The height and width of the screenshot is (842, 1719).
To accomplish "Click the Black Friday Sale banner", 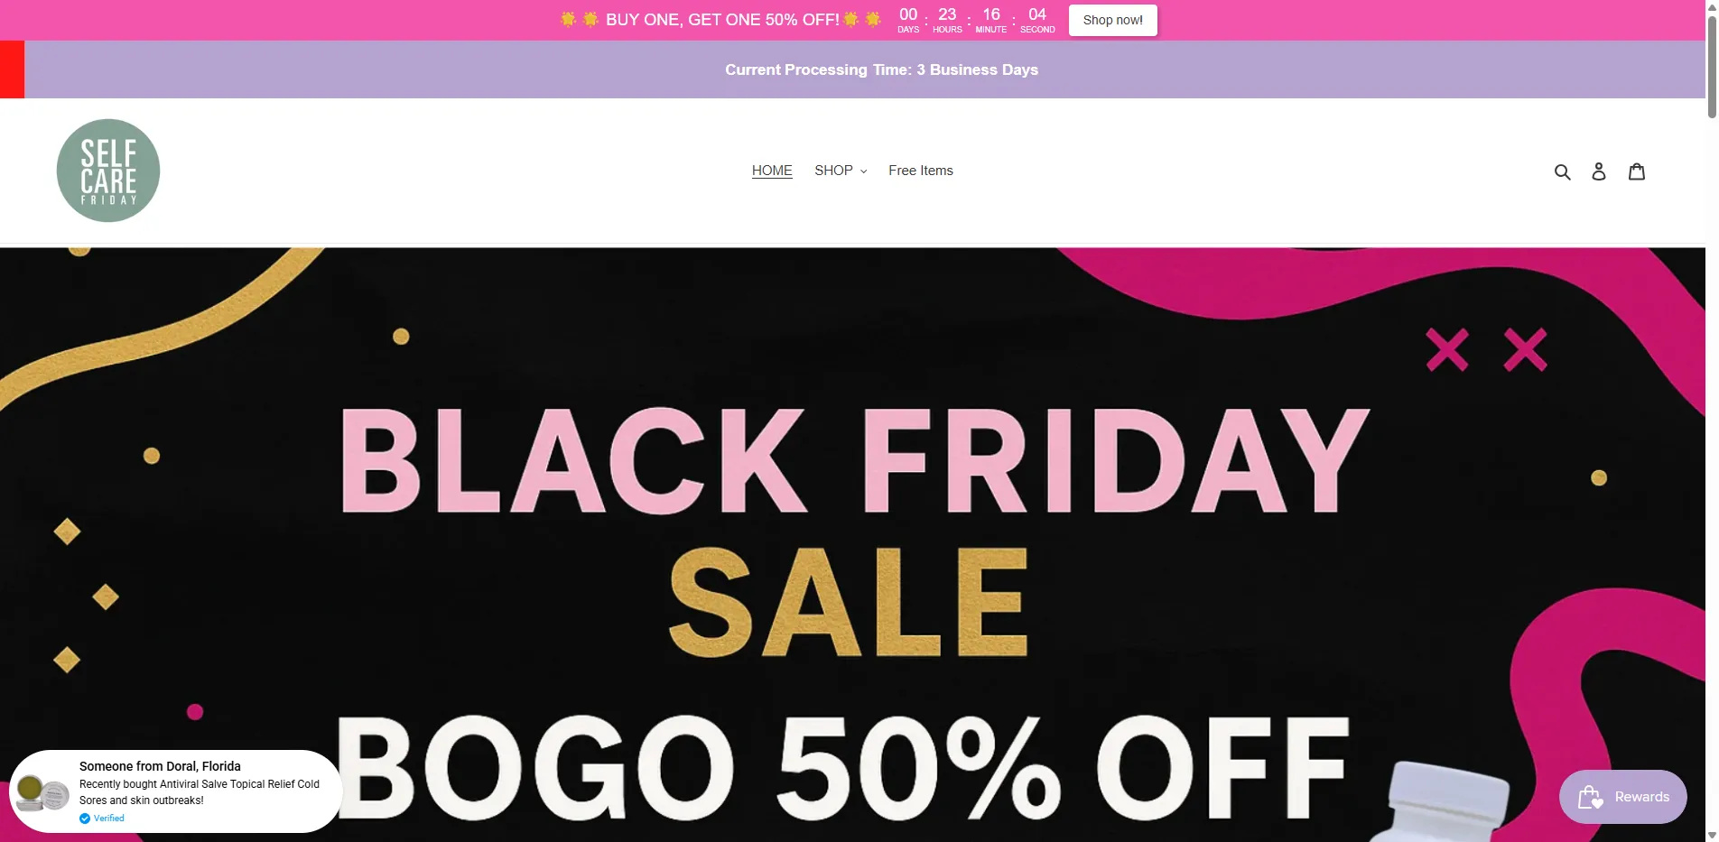I will pos(852,545).
